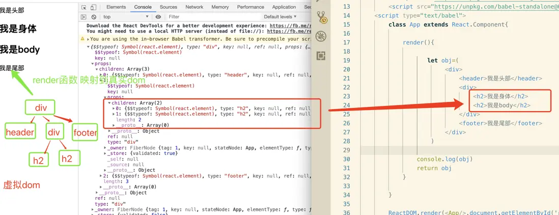Click the "_self: null" property
Screen dimensions: 559x215
(122, 159)
